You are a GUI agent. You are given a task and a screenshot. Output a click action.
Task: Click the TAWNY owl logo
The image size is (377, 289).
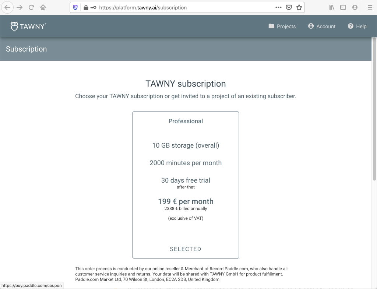28,26
